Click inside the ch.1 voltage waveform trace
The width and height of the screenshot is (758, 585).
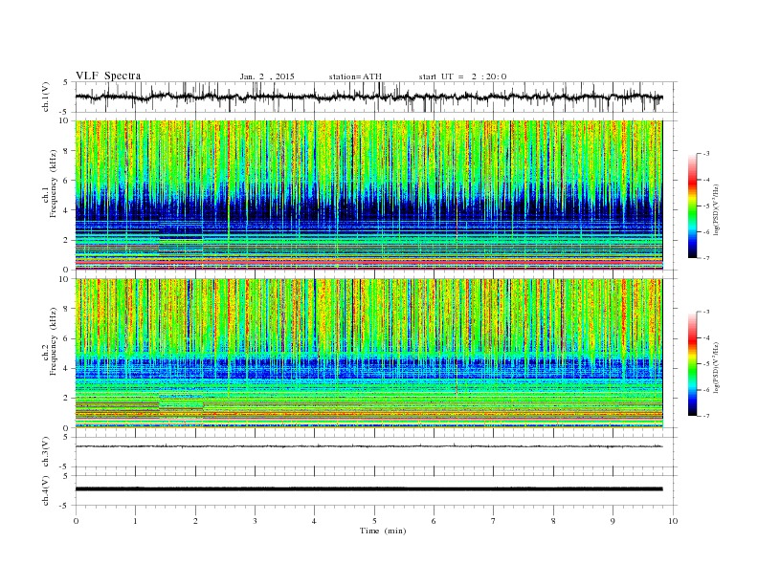[x=368, y=97]
